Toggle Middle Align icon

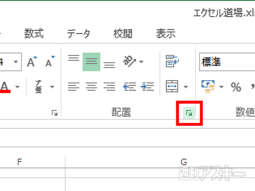click(91, 62)
